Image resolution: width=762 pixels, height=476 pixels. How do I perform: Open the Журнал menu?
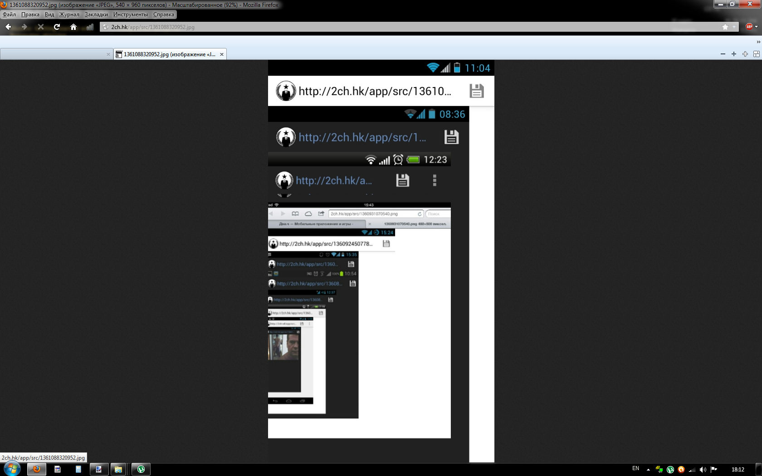point(69,15)
